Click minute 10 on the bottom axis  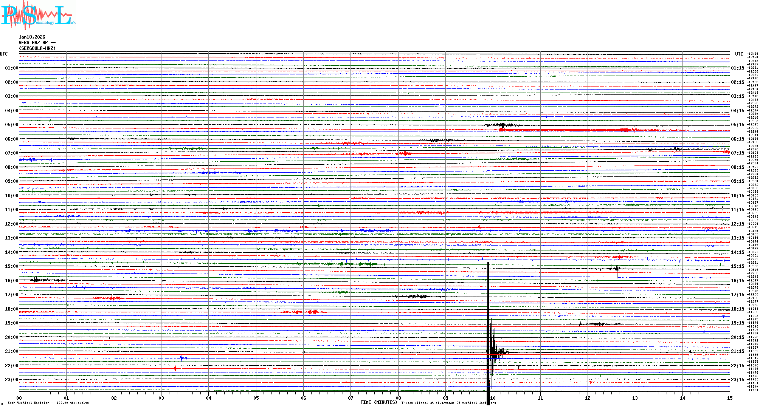coord(493,398)
